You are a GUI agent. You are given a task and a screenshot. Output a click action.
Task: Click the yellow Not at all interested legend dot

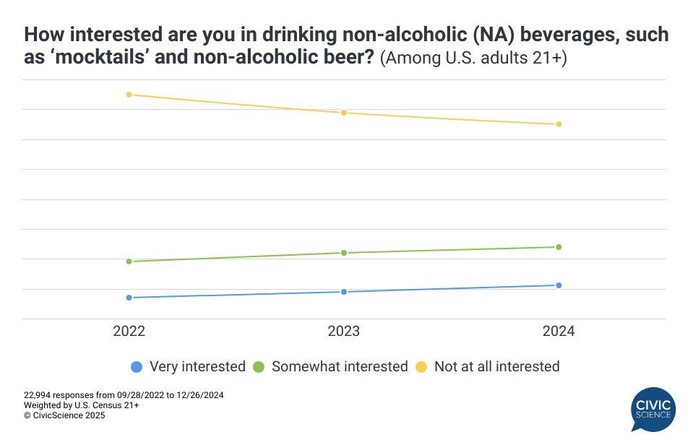421,367
